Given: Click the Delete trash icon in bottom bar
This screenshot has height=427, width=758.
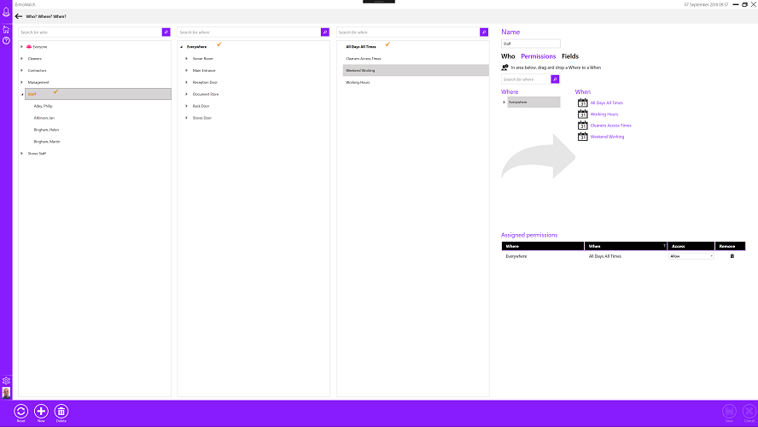Looking at the screenshot, I should [x=61, y=411].
